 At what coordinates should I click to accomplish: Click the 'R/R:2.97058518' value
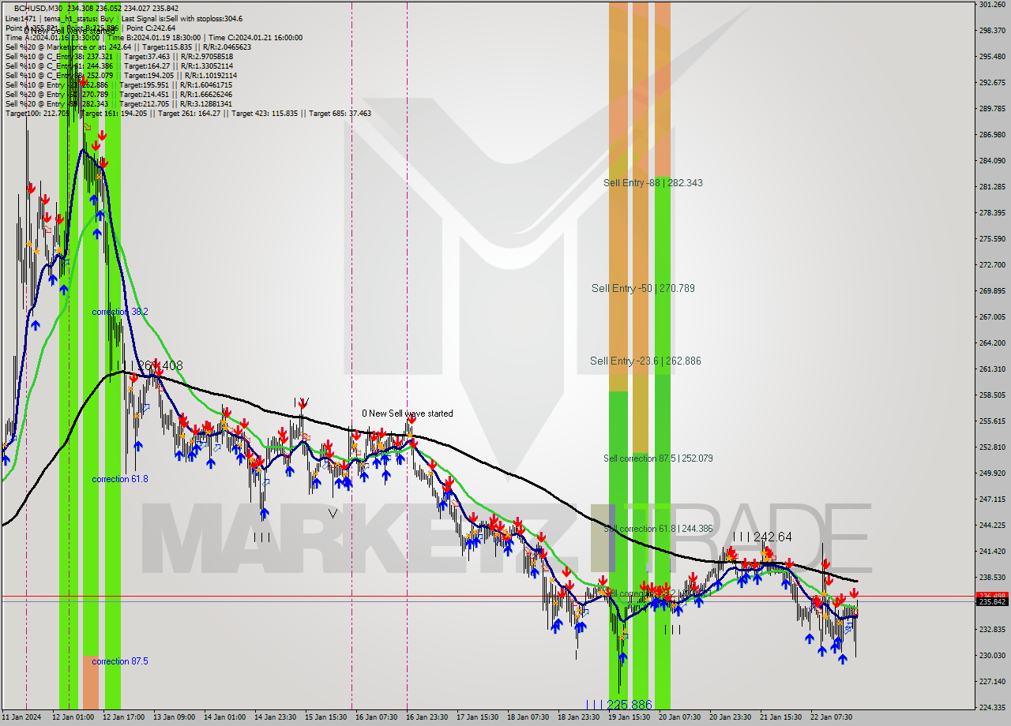click(x=206, y=56)
